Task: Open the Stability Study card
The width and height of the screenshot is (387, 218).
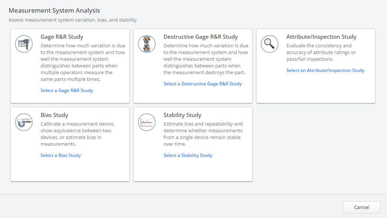Action: point(193,144)
